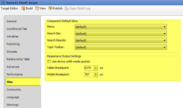
Task: Switch to the General tab
Action: pos(11,21)
